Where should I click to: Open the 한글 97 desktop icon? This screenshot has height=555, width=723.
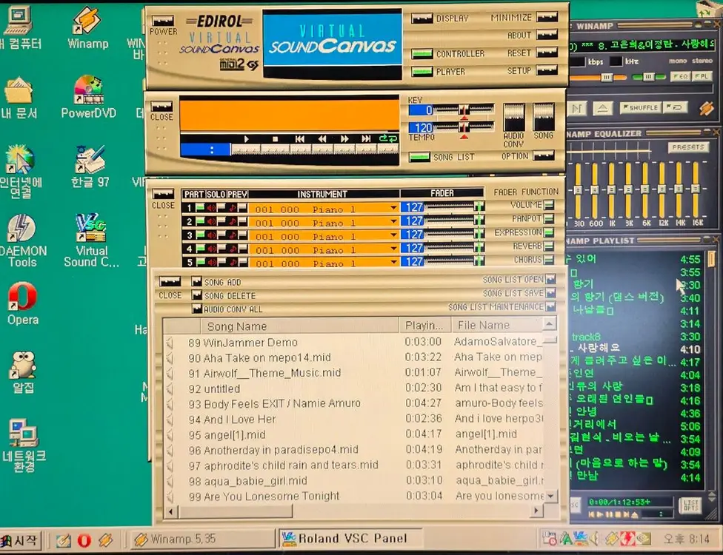90,166
